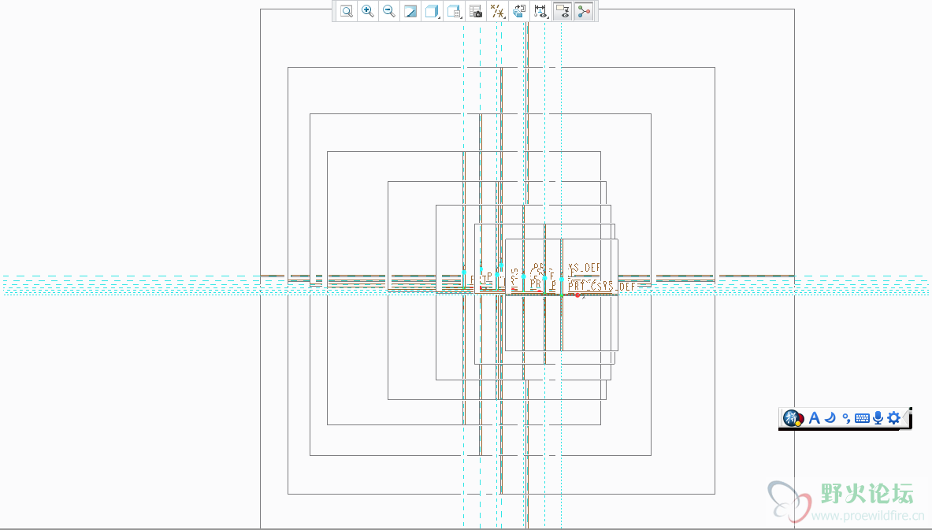Toggle the punctuation mode icon
This screenshot has width=932, height=530.
tap(846, 419)
